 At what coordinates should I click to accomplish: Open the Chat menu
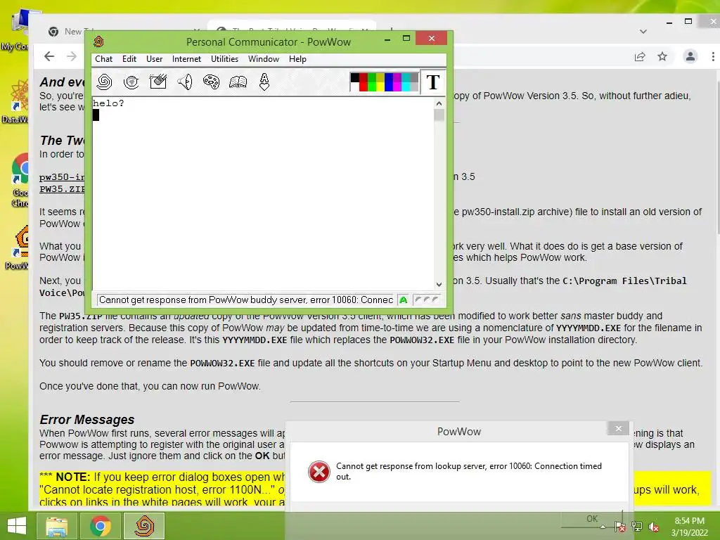click(x=104, y=59)
